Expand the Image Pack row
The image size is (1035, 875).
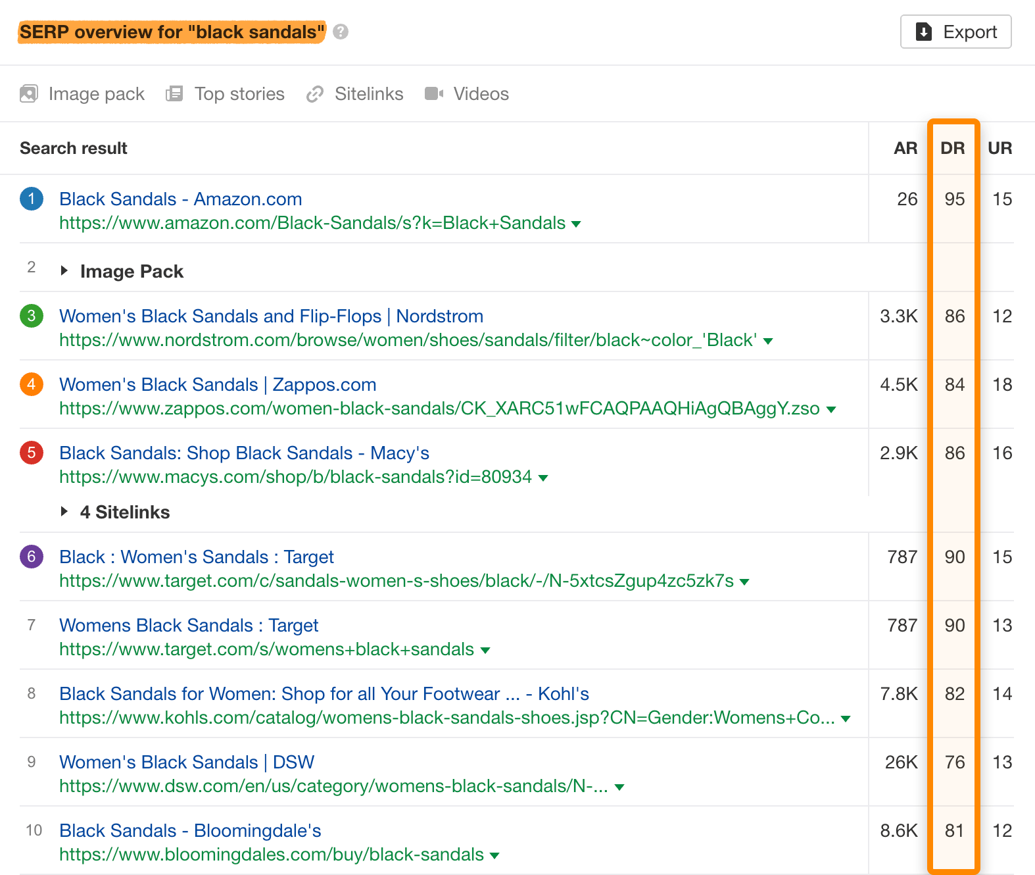(x=64, y=270)
